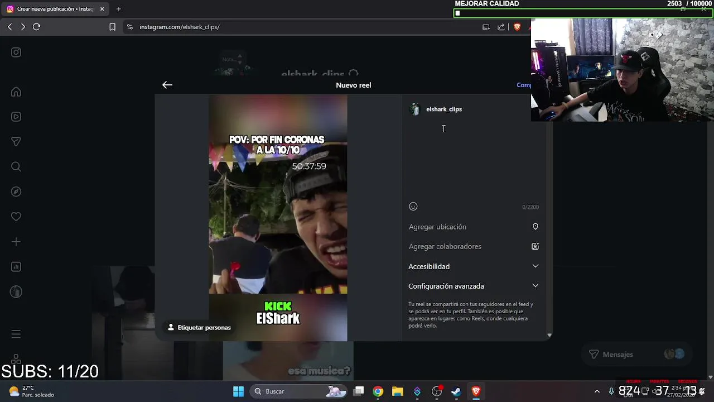This screenshot has height=402, width=714.
Task: Open Google Chrome from the taskbar
Action: click(x=378, y=391)
